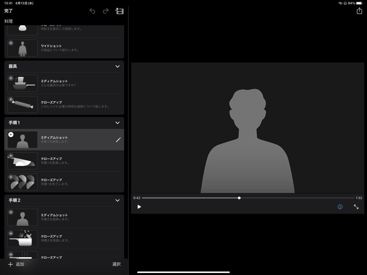This screenshot has width=367, height=275.
Task: Tap the 4月13日(水) date in status bar
Action: tap(24, 3)
